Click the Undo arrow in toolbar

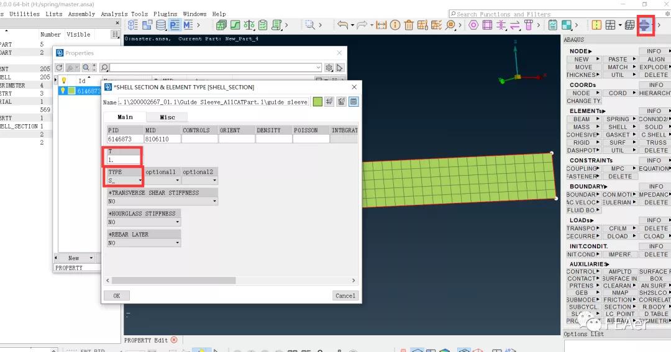coord(342,25)
